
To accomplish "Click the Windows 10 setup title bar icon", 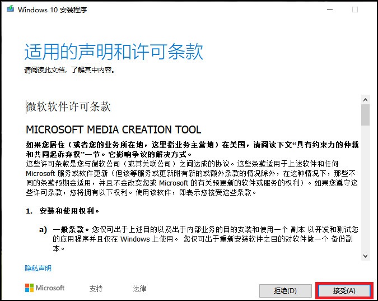I will pos(11,9).
